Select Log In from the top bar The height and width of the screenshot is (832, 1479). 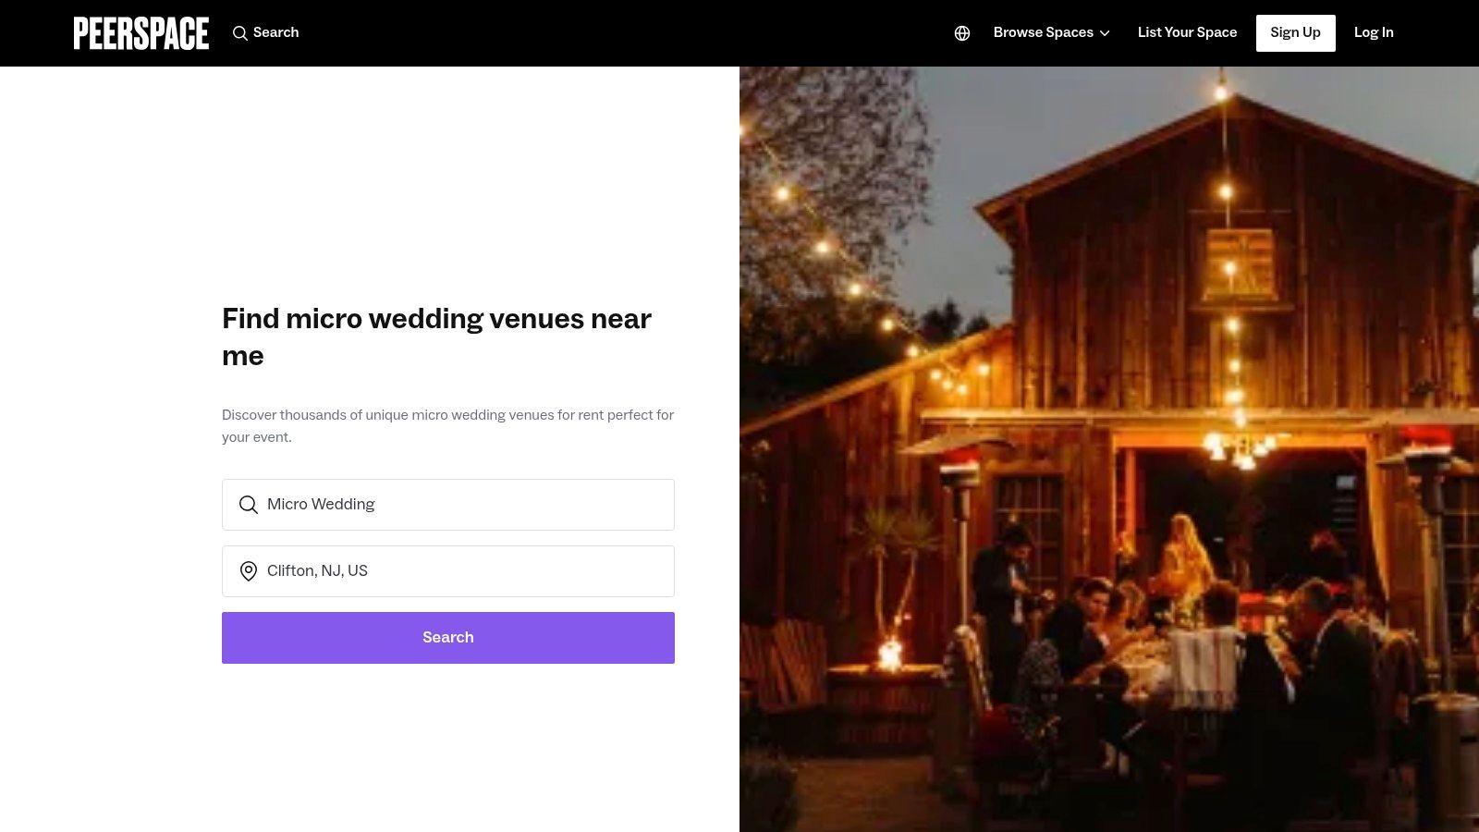(1374, 33)
